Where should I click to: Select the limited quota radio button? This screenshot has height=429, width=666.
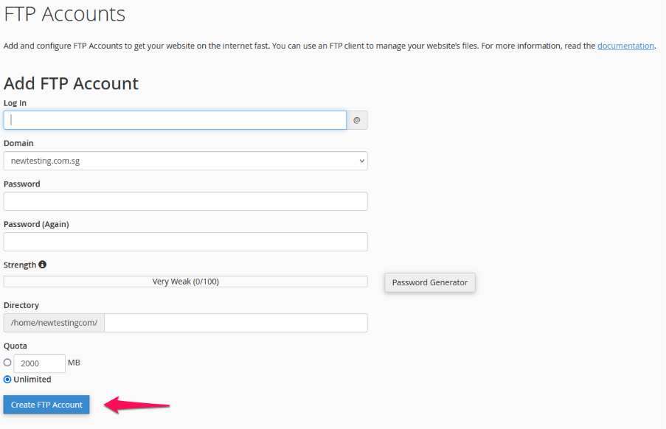pos(7,363)
